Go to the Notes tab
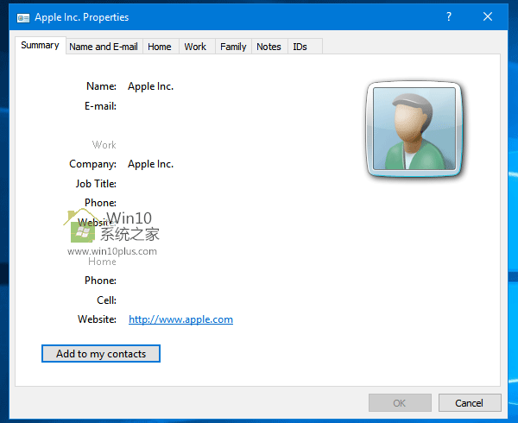The image size is (518, 423). click(268, 47)
